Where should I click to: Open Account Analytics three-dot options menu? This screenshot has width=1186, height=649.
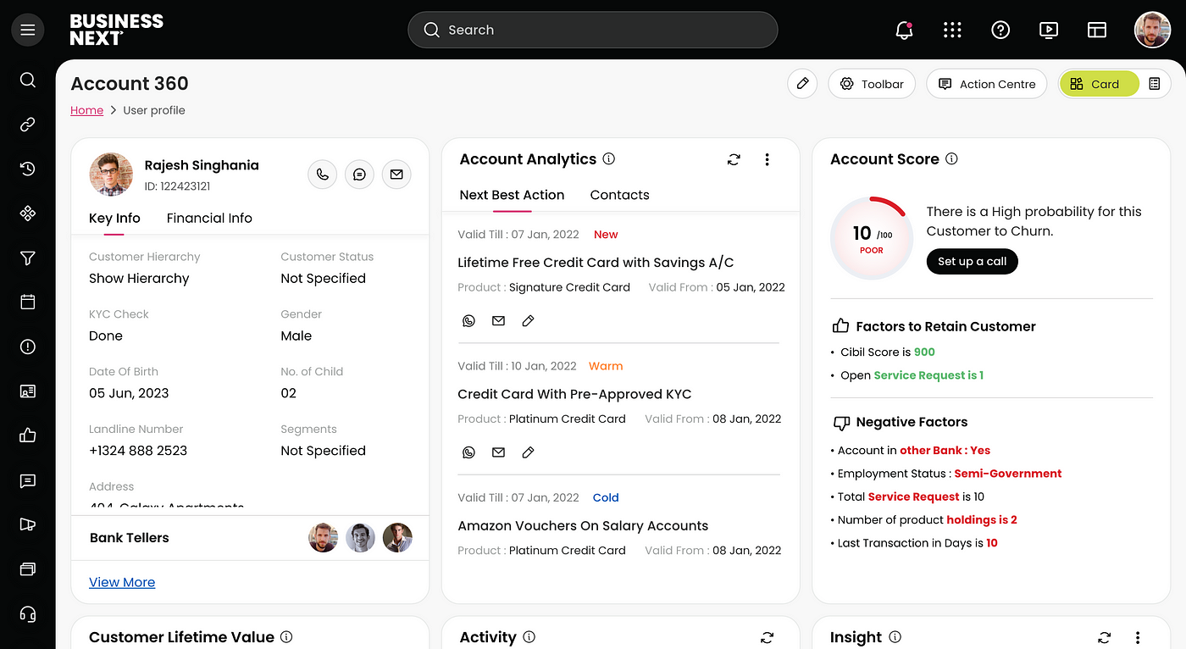[767, 159]
